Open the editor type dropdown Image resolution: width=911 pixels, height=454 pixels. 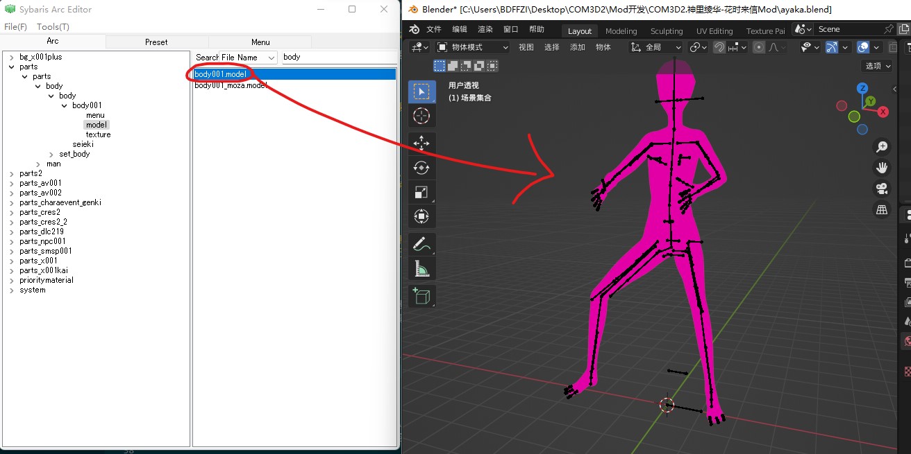420,47
